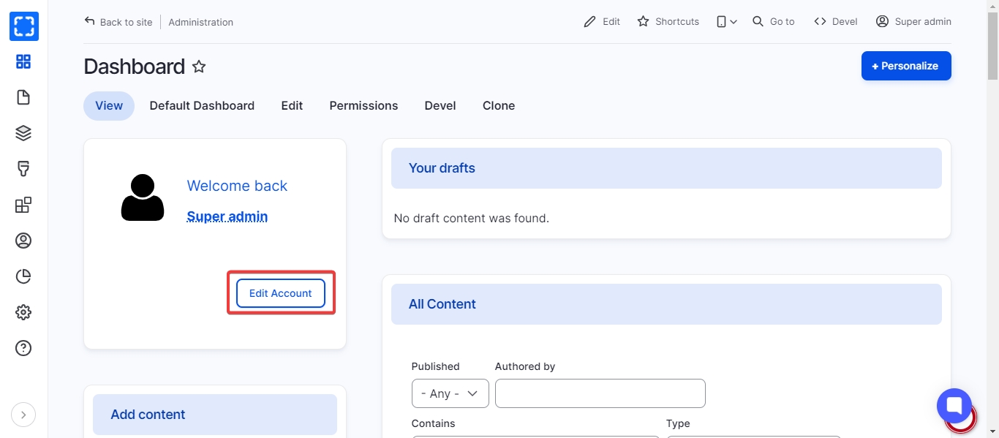Viewport: 999px width, 438px height.
Task: Open the Configuration gear icon in the sidebar
Action: click(23, 312)
